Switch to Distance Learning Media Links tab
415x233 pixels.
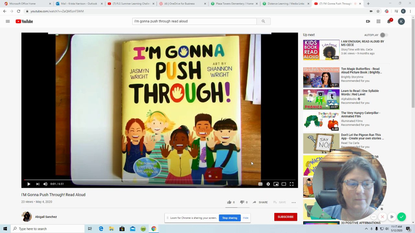pos(286,4)
